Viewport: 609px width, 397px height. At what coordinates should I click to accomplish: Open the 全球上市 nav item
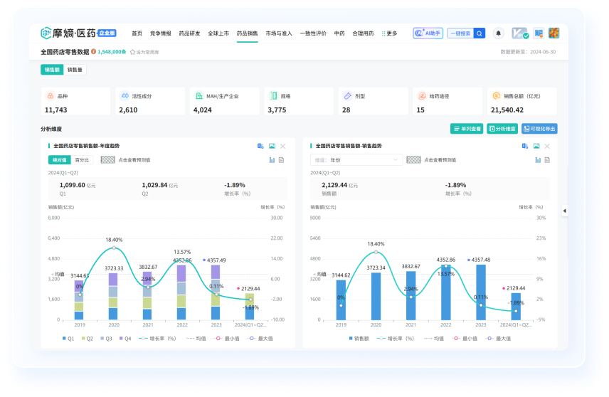pyautogui.click(x=218, y=33)
